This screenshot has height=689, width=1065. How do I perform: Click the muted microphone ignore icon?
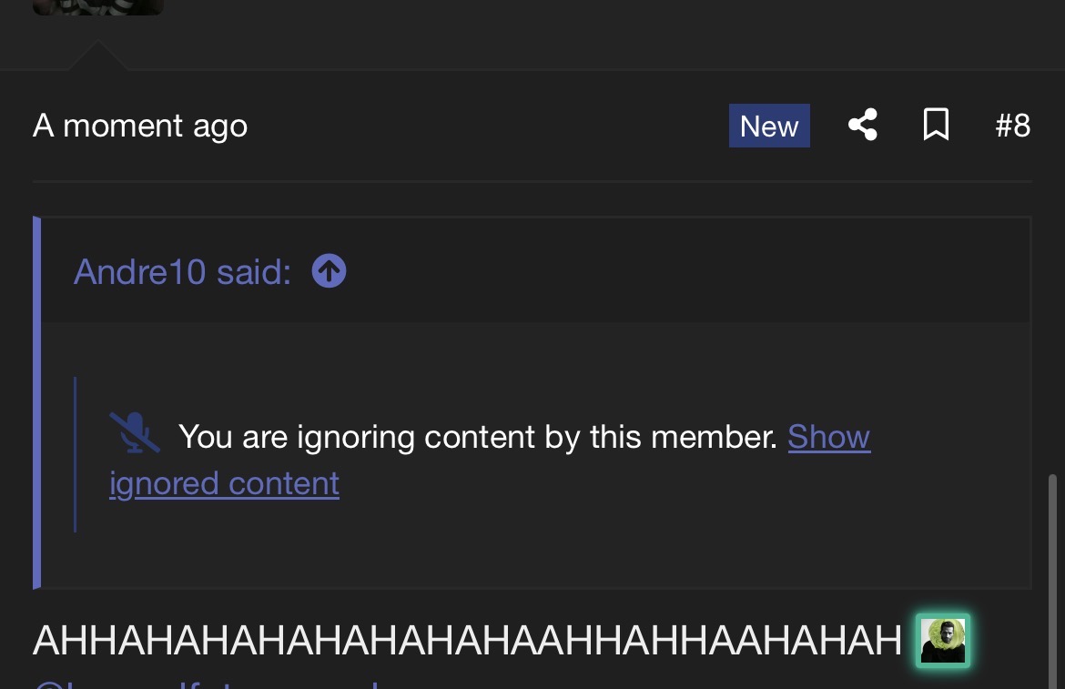tap(135, 432)
